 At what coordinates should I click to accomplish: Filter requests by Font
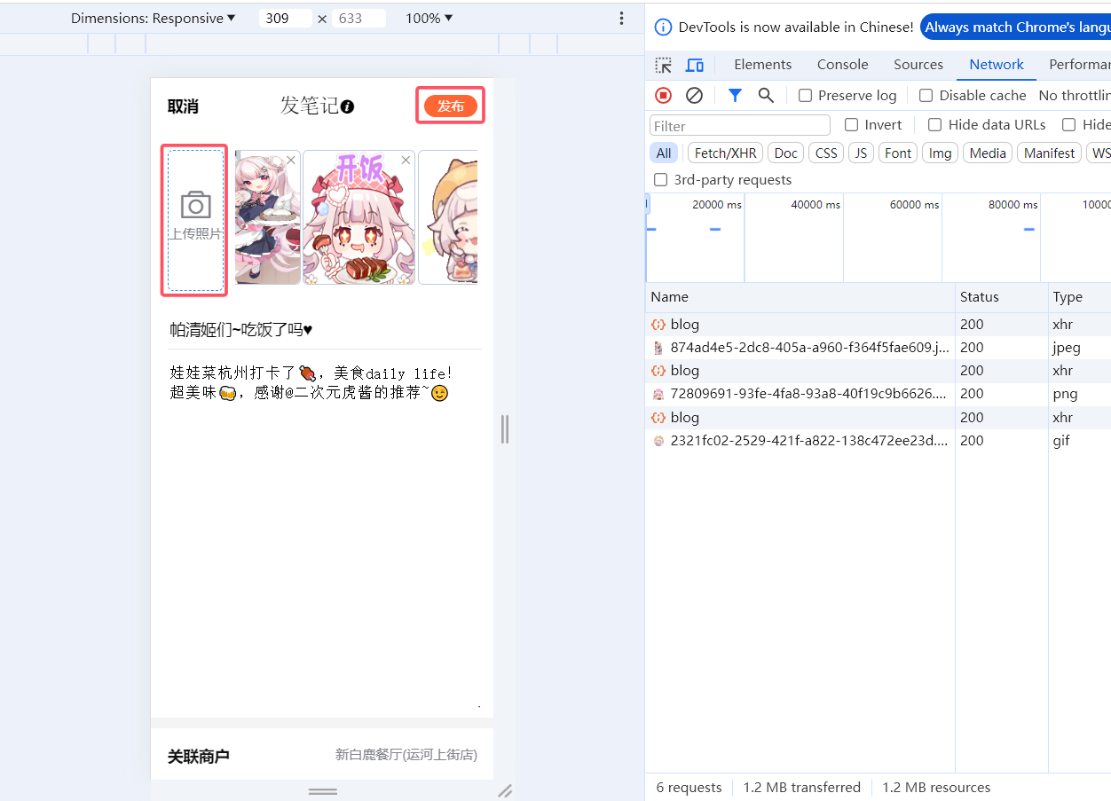coord(898,153)
